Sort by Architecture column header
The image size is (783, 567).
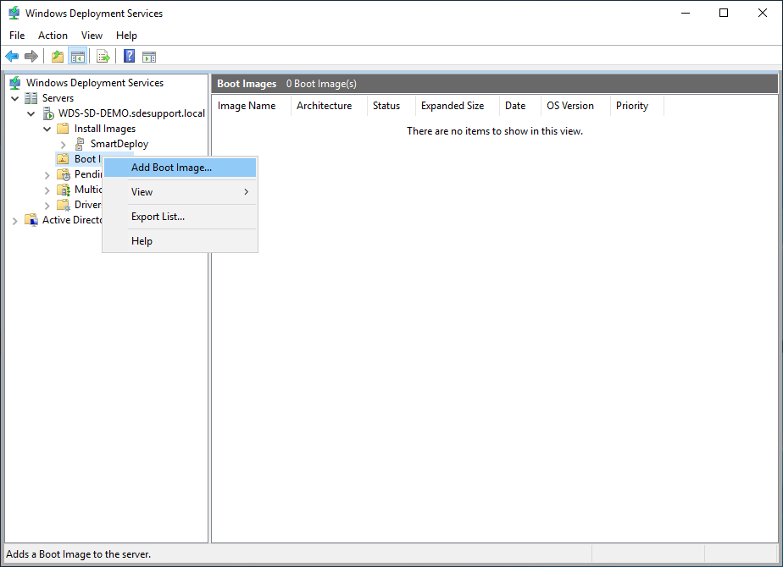point(329,106)
